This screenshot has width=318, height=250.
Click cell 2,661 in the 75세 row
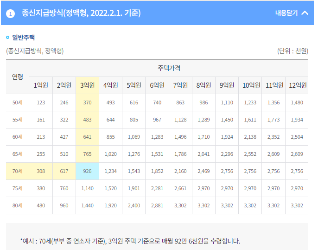180,188
